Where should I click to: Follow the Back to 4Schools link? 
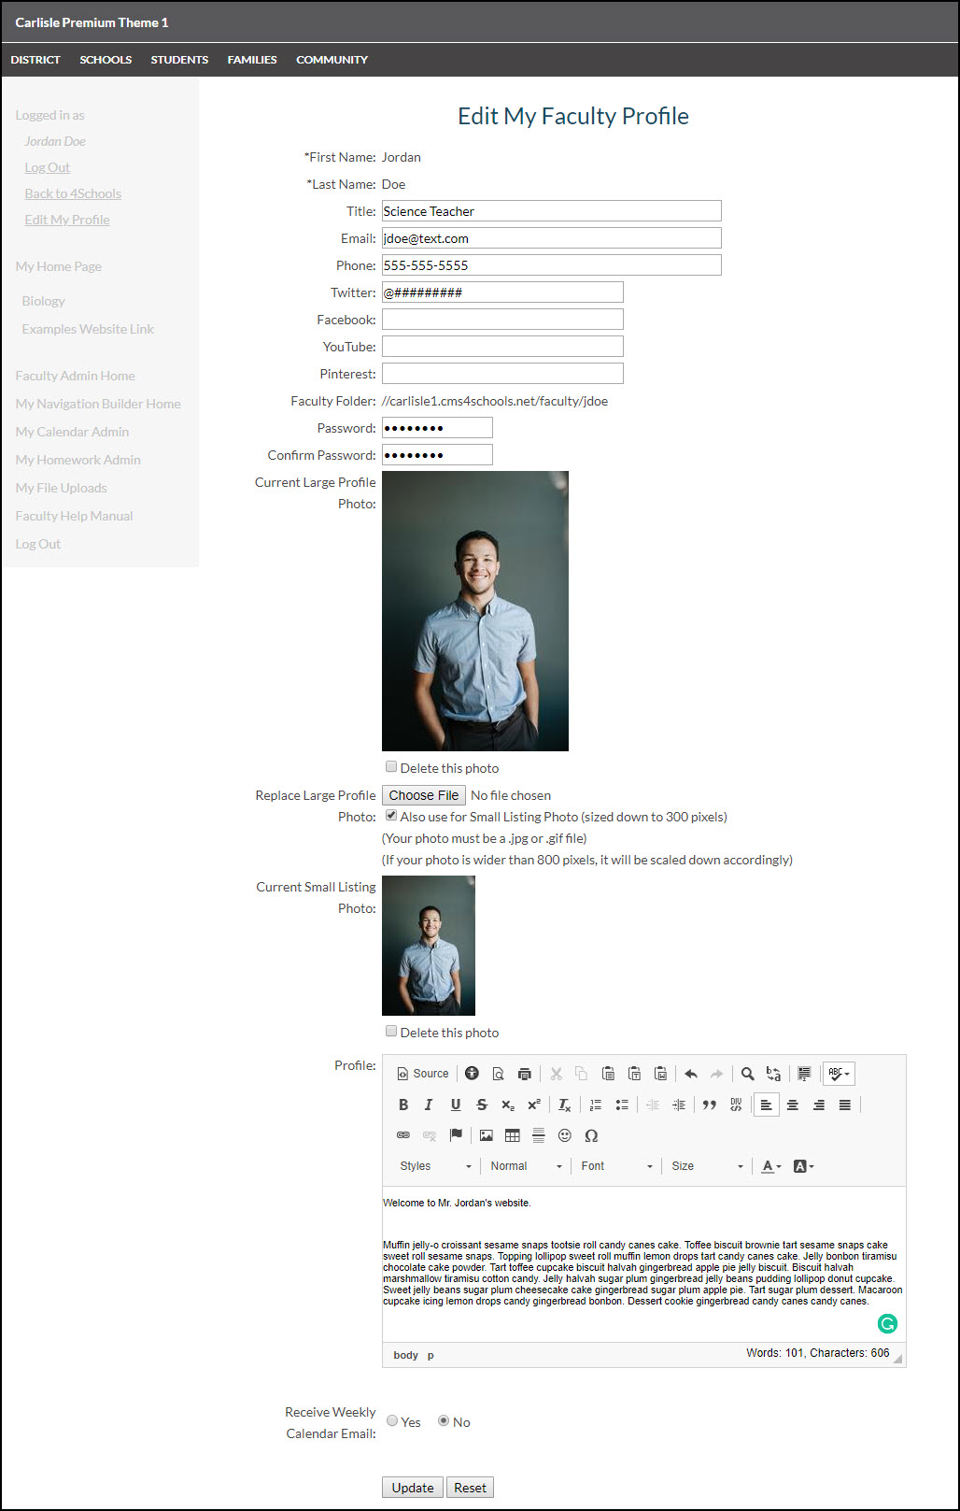tap(73, 193)
